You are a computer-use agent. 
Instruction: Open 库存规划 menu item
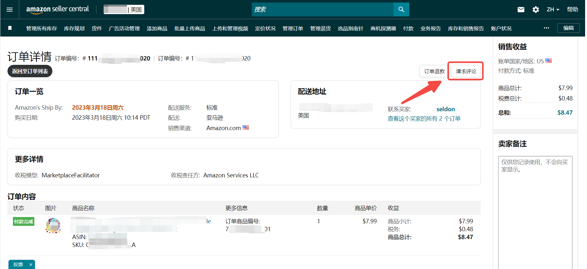[74, 28]
